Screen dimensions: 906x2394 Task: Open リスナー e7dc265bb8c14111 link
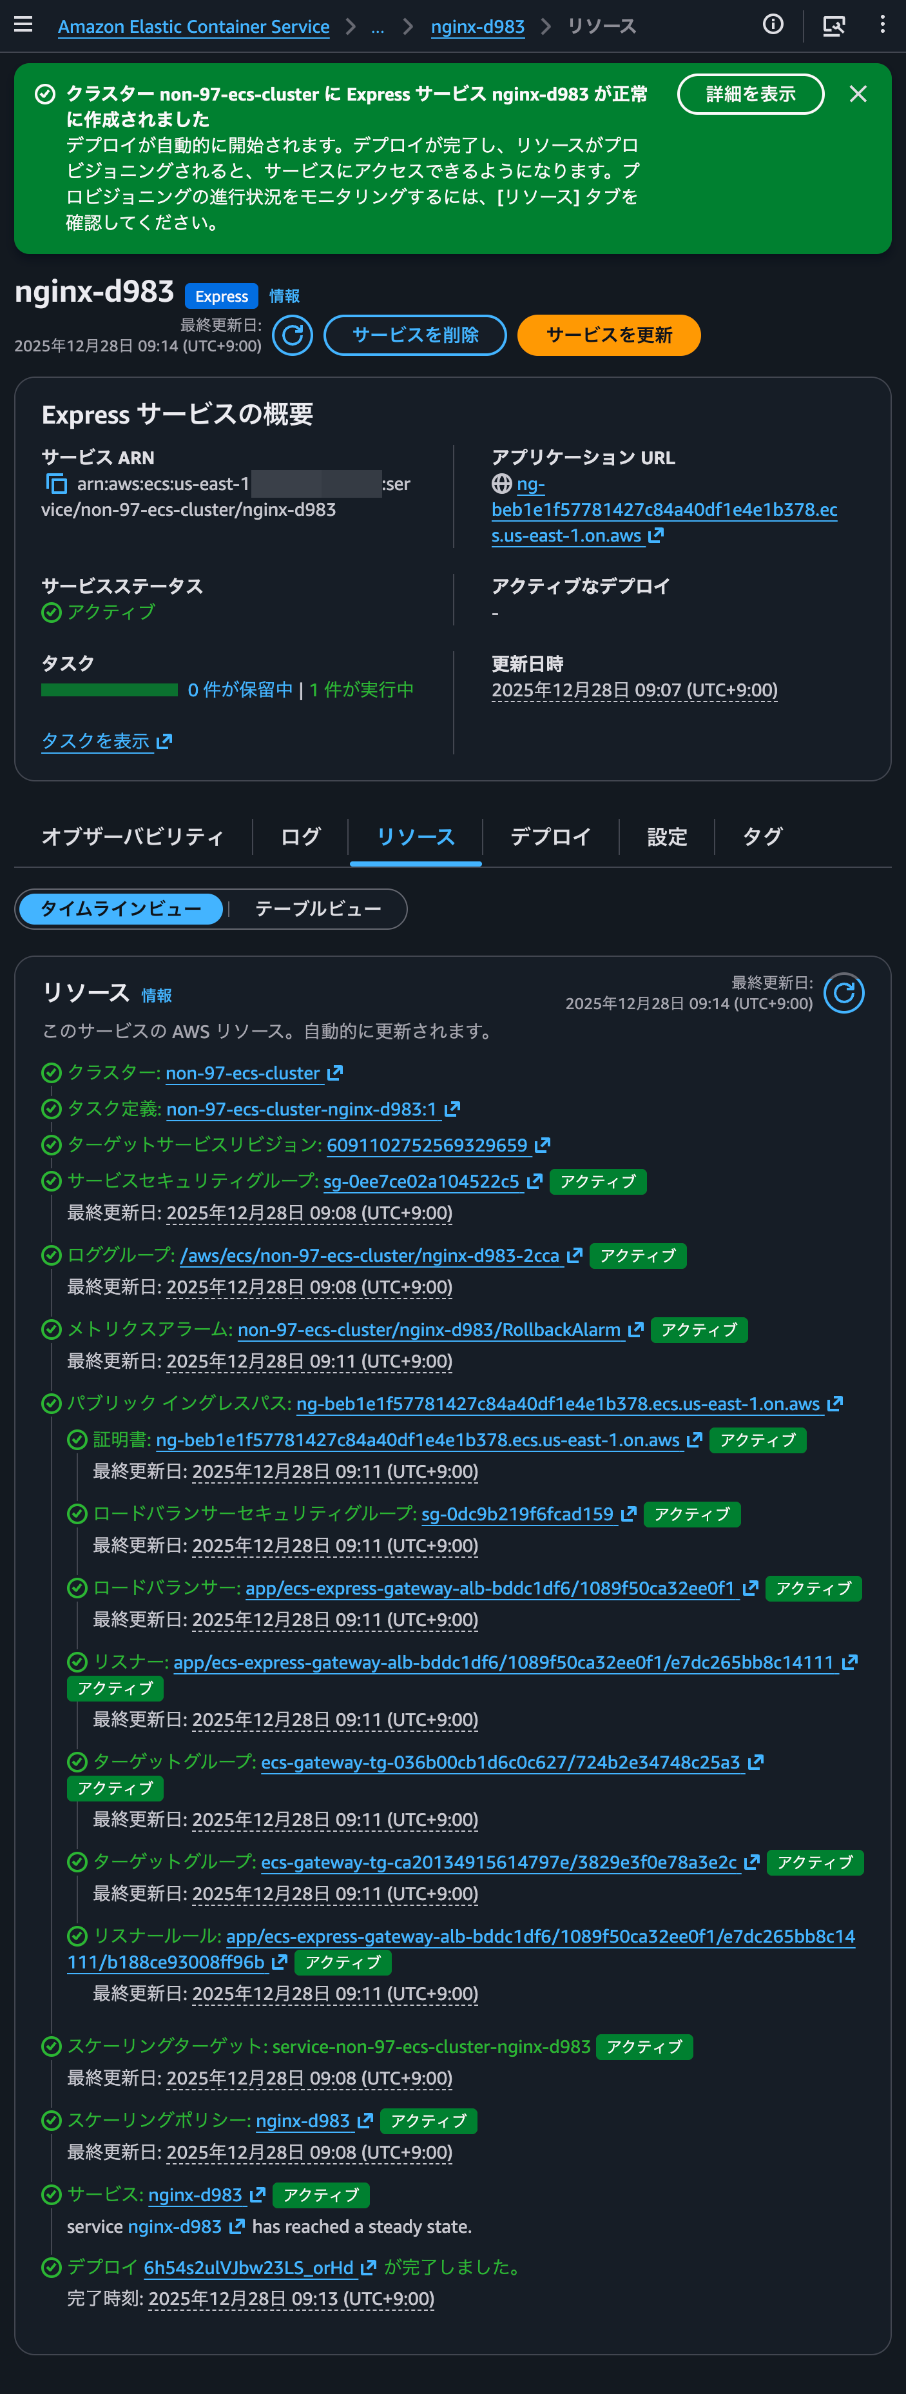tap(504, 1662)
